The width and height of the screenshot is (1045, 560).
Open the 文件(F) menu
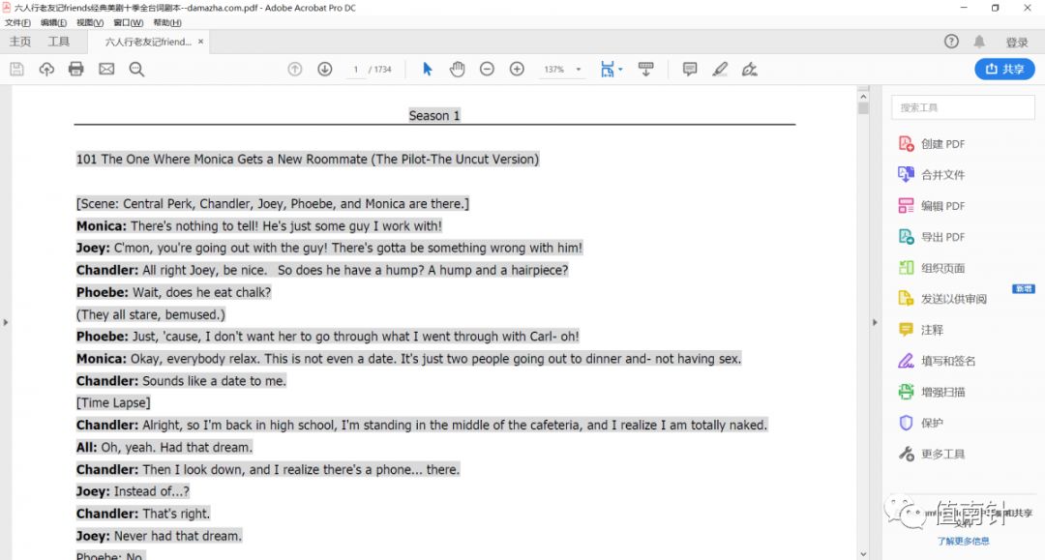coord(17,22)
